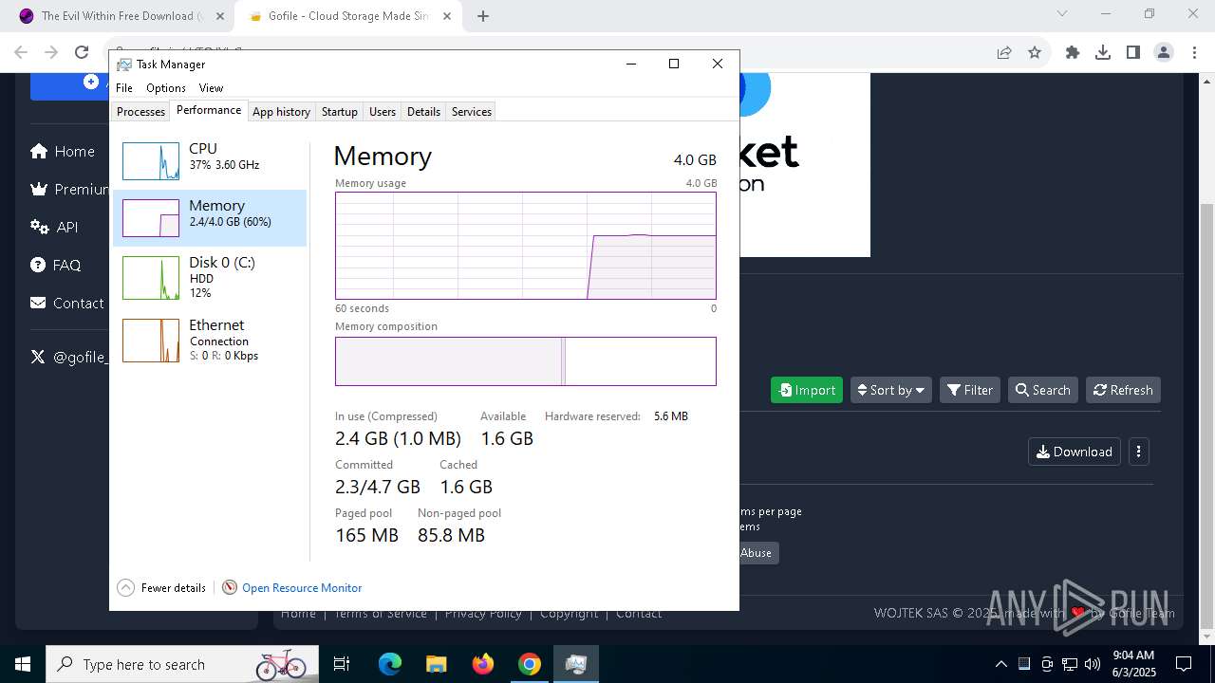The height and width of the screenshot is (683, 1215).
Task: Show hidden system tray icons
Action: tap(1000, 664)
